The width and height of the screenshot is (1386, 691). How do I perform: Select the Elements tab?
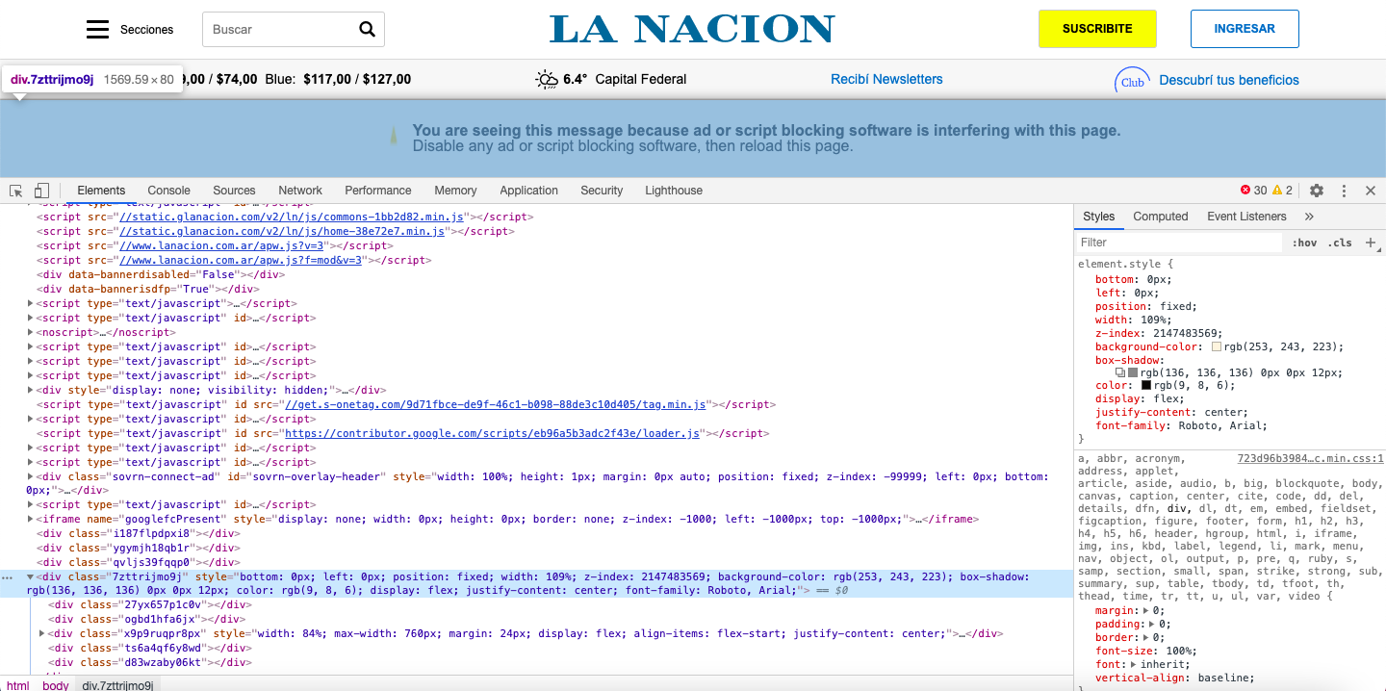coord(101,191)
